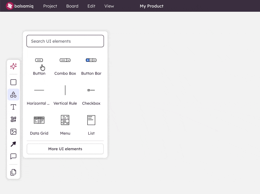This screenshot has width=260, height=194.
Task: Select the Arrow tool
Action: click(13, 144)
